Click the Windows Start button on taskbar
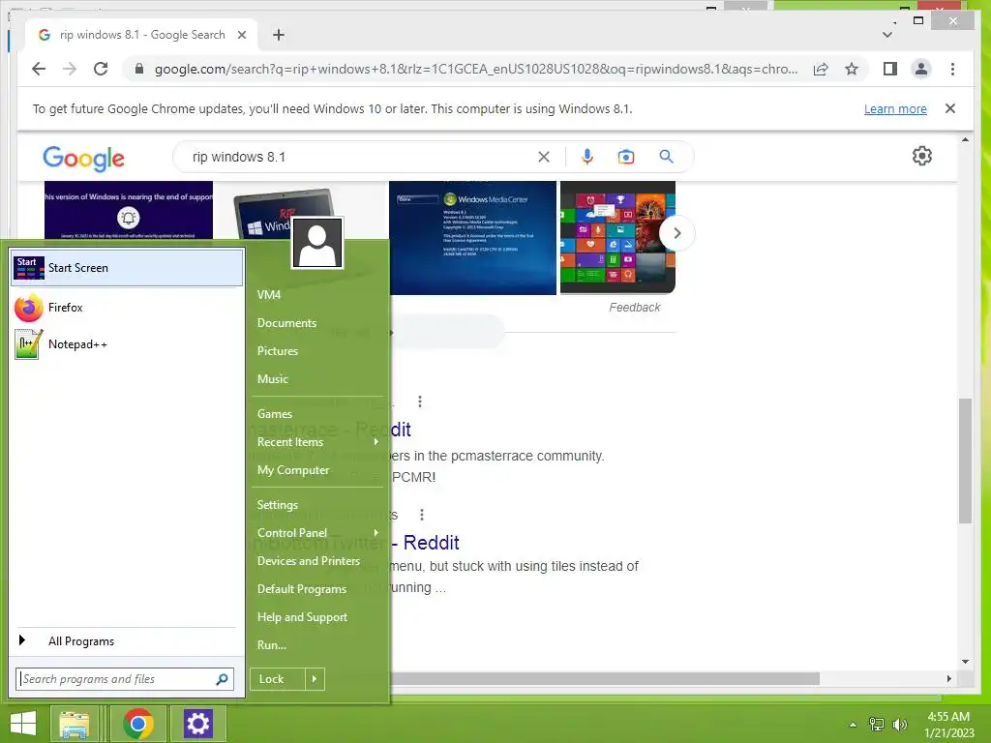 23,724
